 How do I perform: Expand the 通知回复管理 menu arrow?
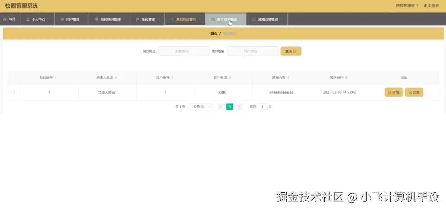(x=281, y=19)
